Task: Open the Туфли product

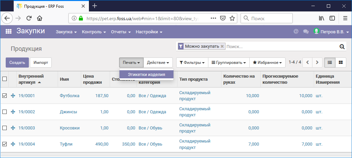Action: tap(66, 144)
